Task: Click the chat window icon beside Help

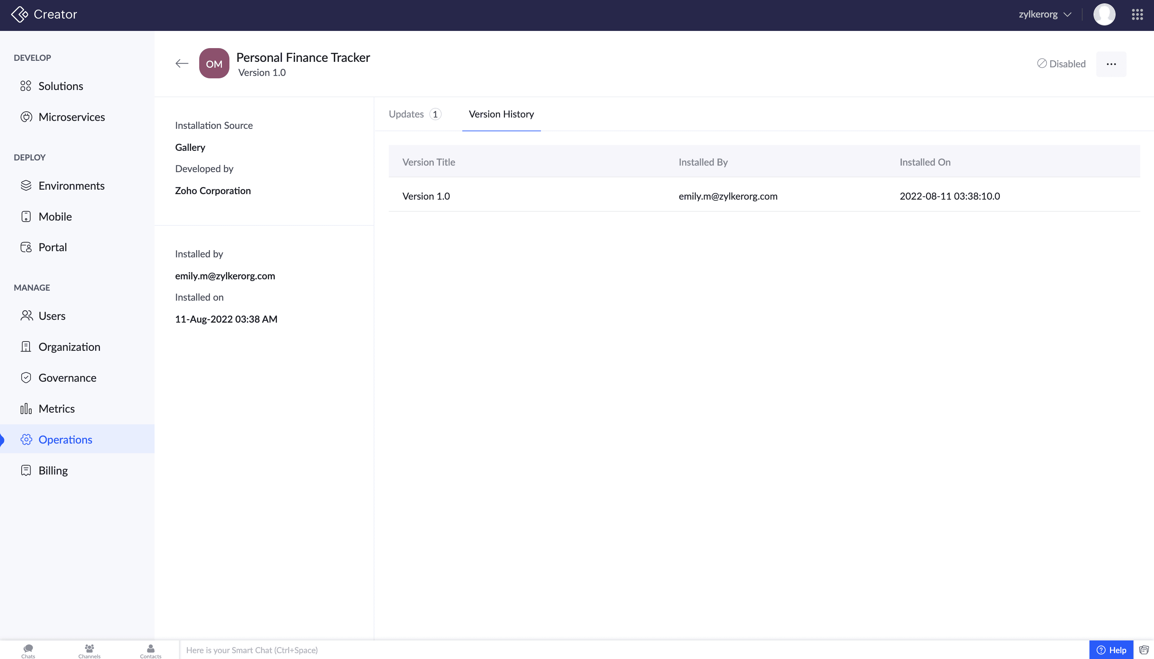Action: point(1144,650)
